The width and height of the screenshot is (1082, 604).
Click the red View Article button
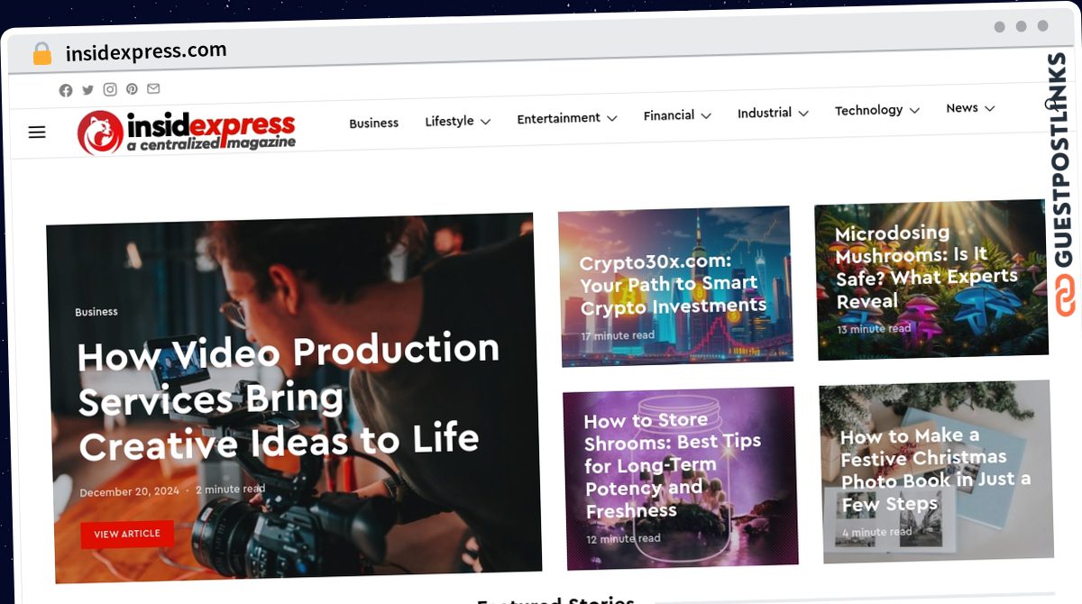pos(127,534)
